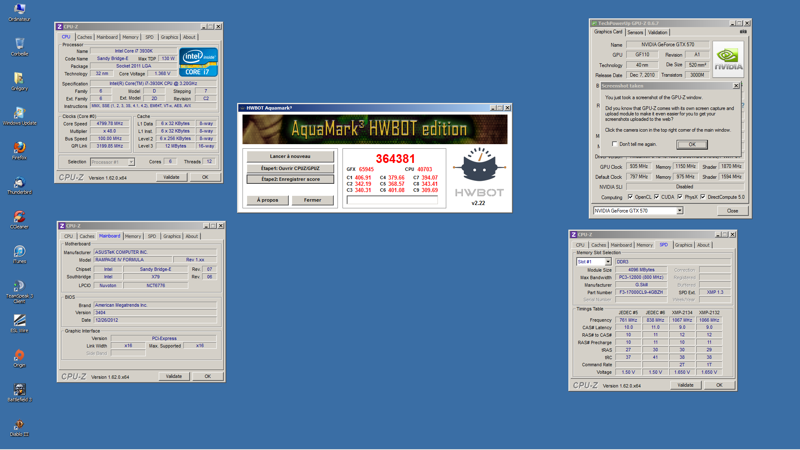This screenshot has height=450, width=800.
Task: Launch ESL Wire desktop shortcut
Action: pos(19,323)
